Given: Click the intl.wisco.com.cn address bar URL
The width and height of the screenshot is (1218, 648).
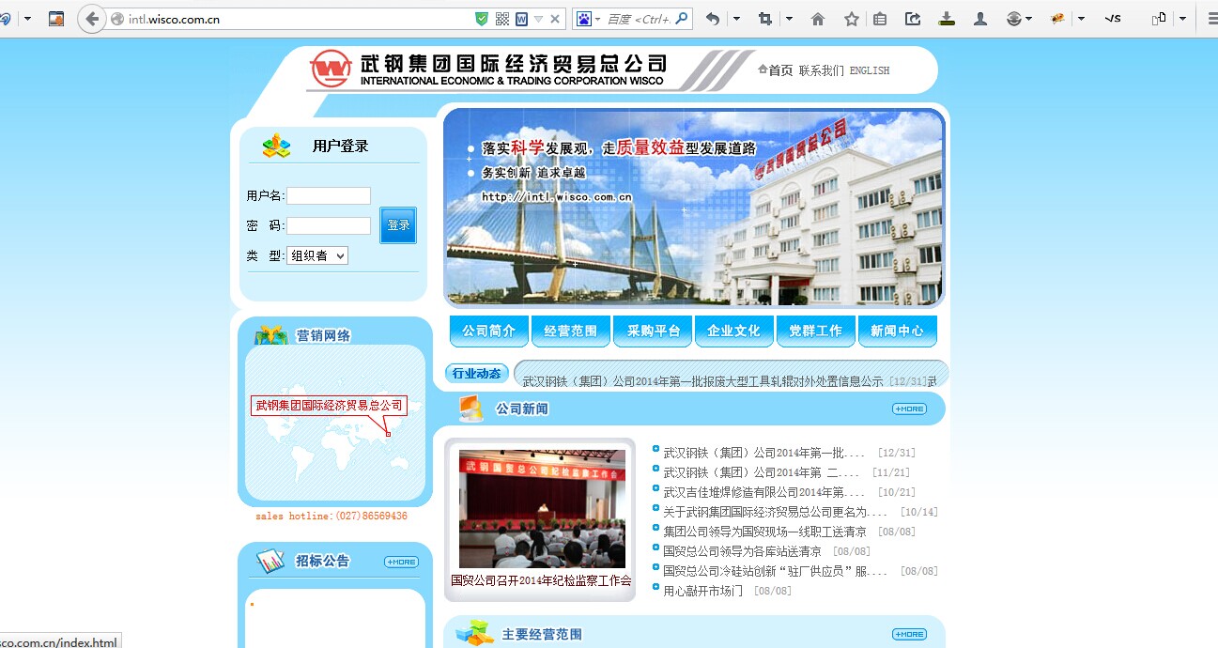Looking at the screenshot, I should (x=174, y=19).
